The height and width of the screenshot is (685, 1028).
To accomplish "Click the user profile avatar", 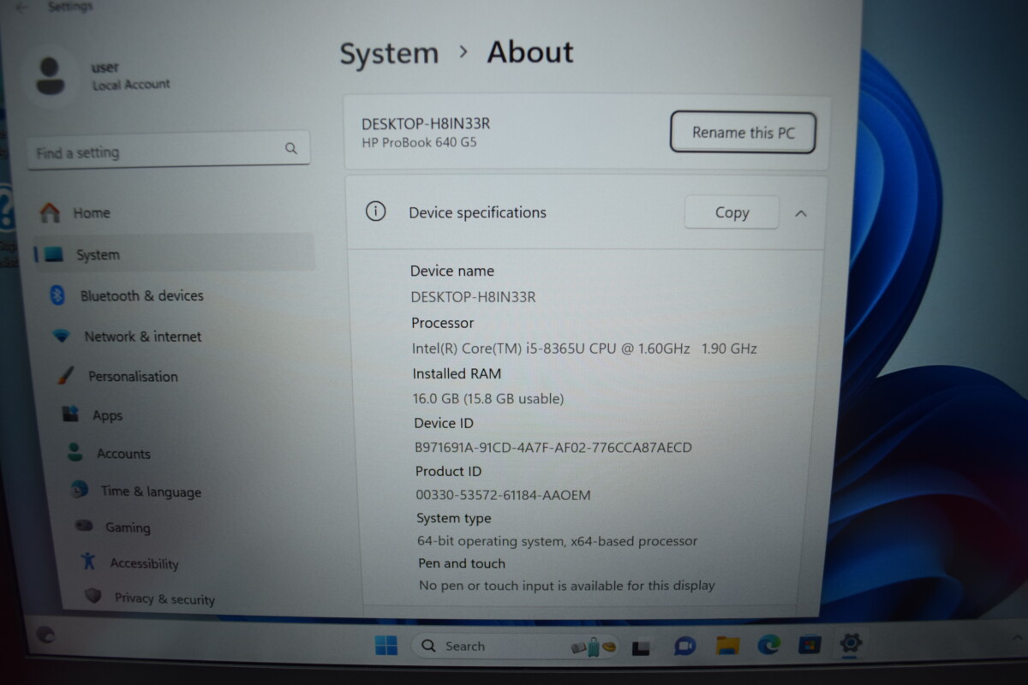I will (51, 75).
